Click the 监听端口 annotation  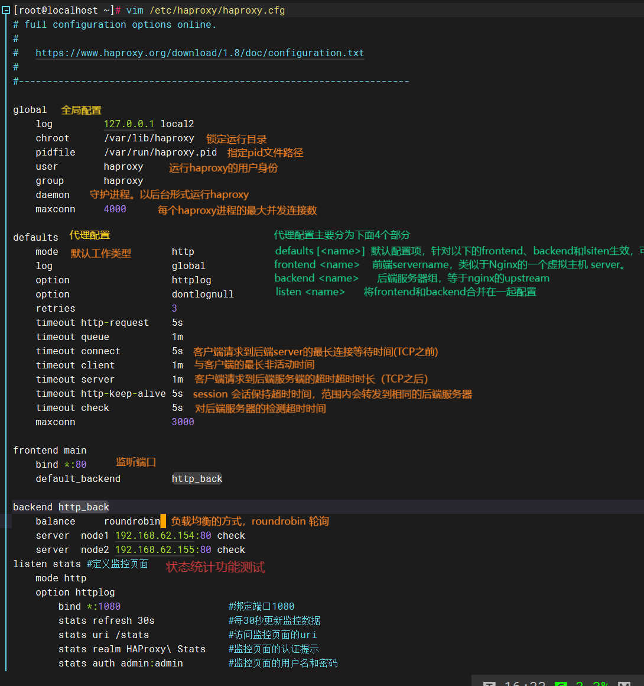tap(136, 462)
